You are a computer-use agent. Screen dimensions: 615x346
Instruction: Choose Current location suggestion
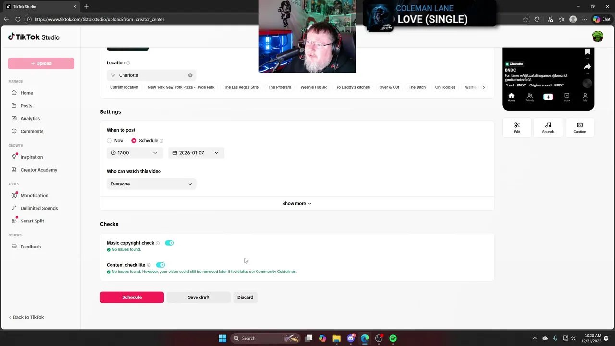tap(124, 87)
